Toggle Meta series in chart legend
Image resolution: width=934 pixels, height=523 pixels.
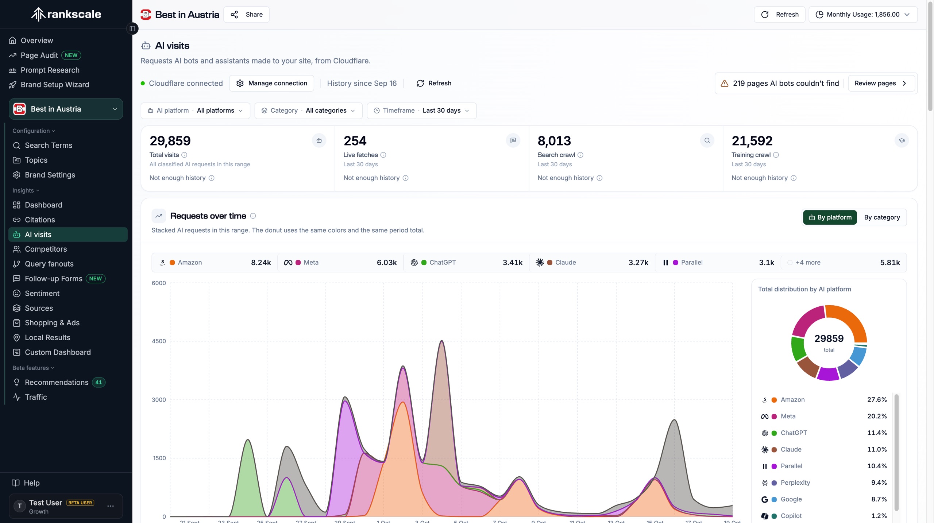pos(340,263)
